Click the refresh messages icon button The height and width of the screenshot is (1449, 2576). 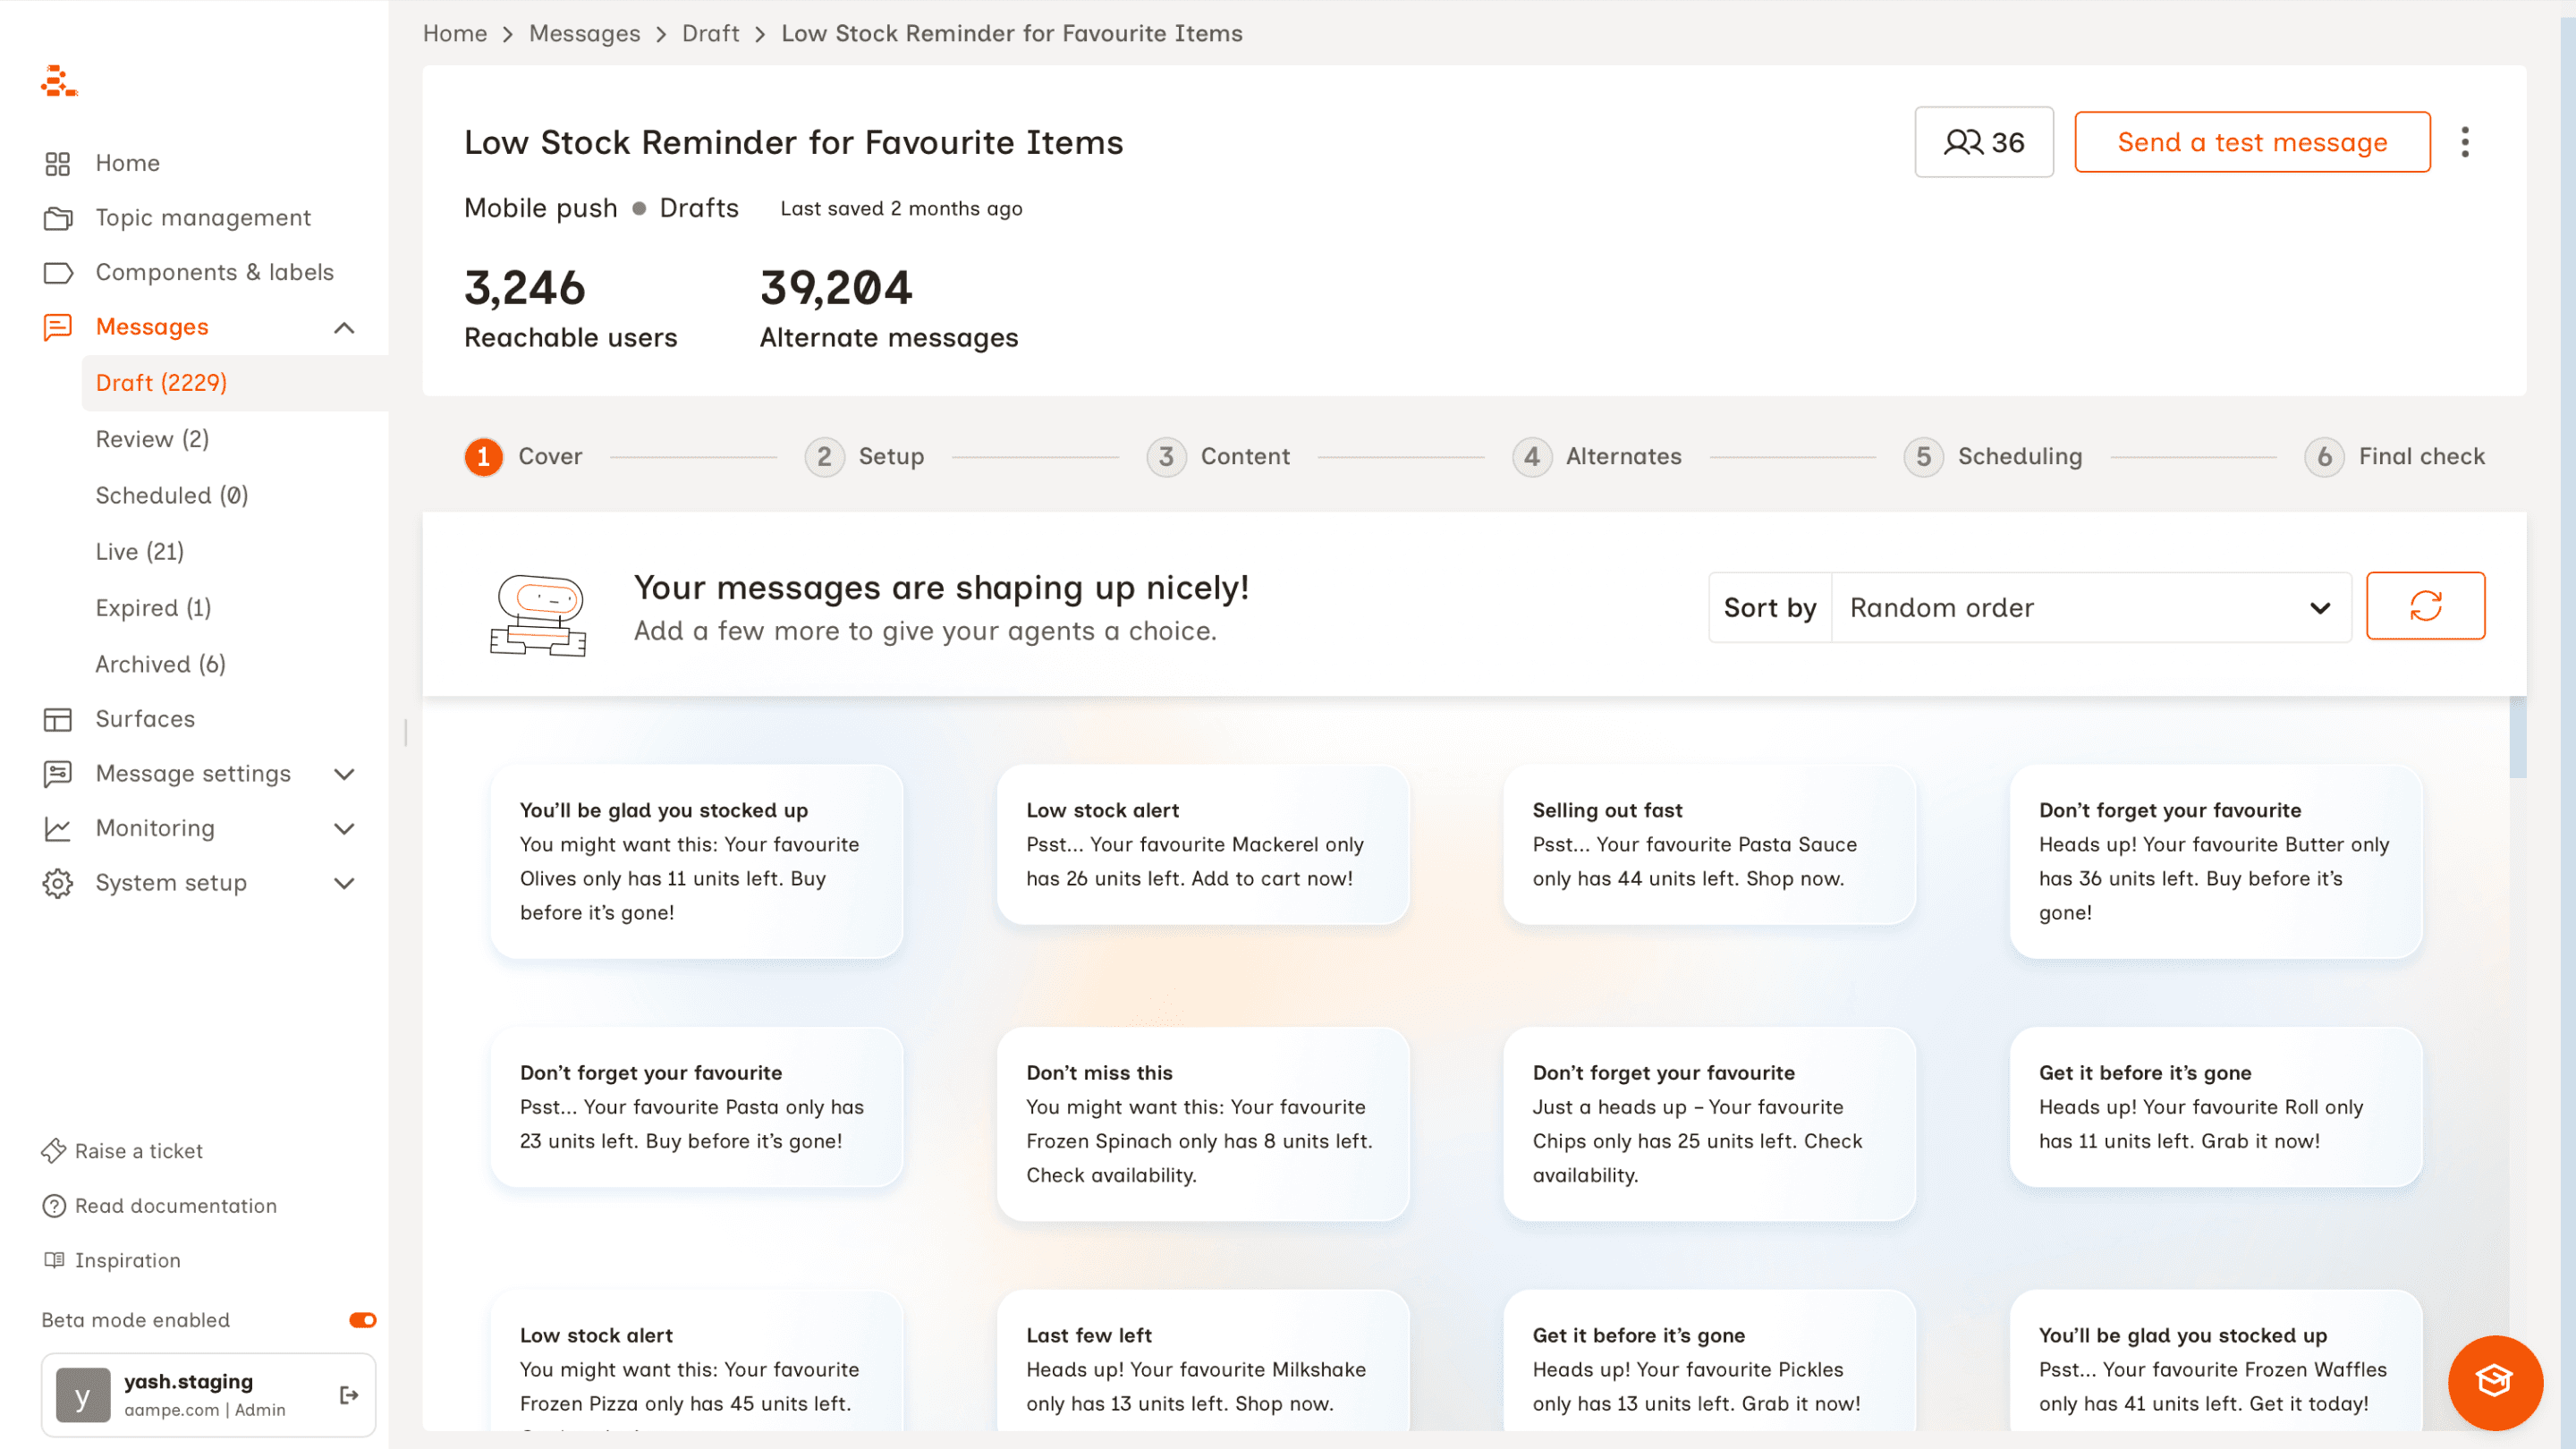[x=2424, y=606]
